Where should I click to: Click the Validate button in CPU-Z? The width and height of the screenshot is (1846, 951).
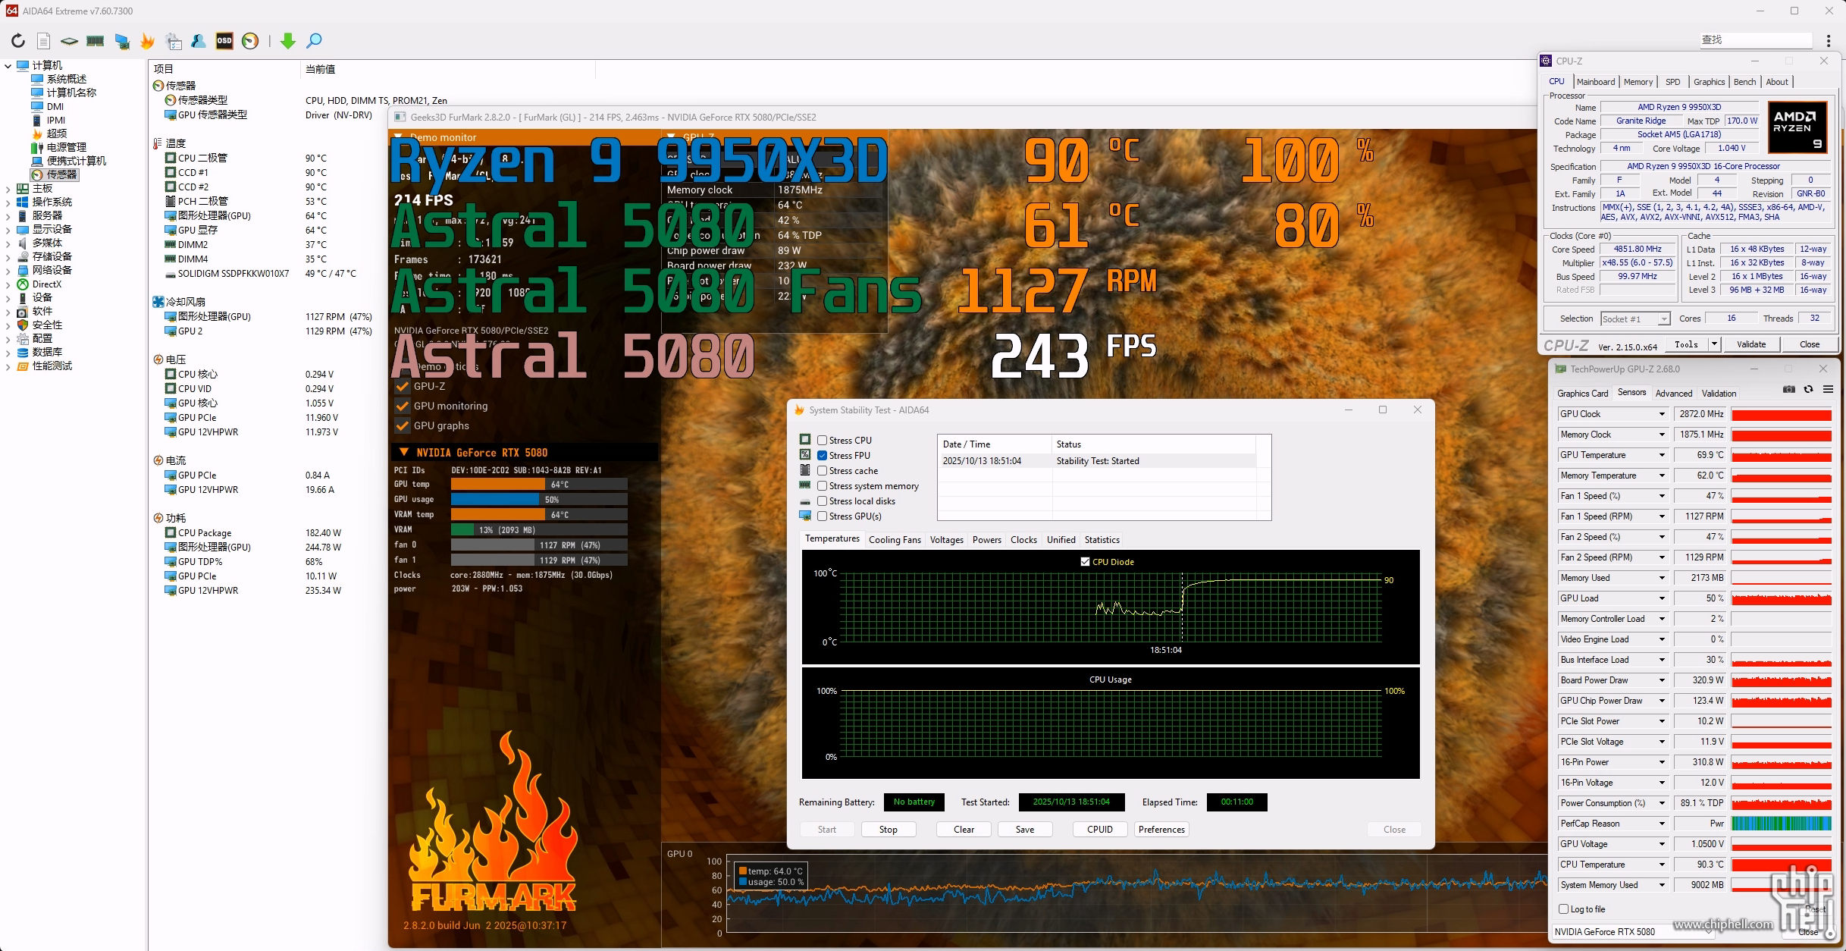tap(1751, 344)
